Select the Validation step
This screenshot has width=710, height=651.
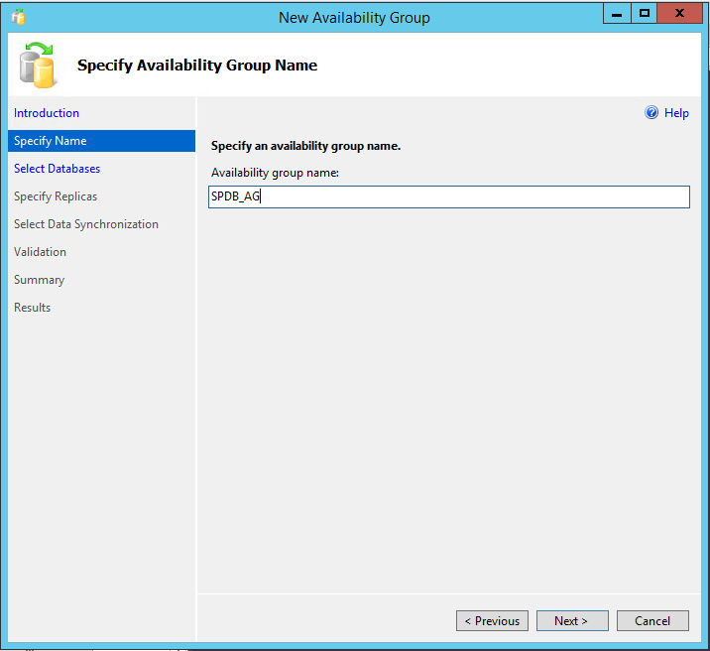(40, 252)
